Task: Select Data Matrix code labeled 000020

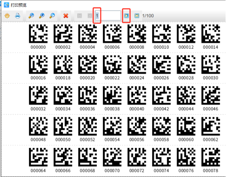Action: pos(87,64)
